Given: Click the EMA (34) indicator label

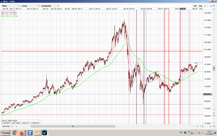Looking at the screenshot, I should pyautogui.click(x=9, y=13).
